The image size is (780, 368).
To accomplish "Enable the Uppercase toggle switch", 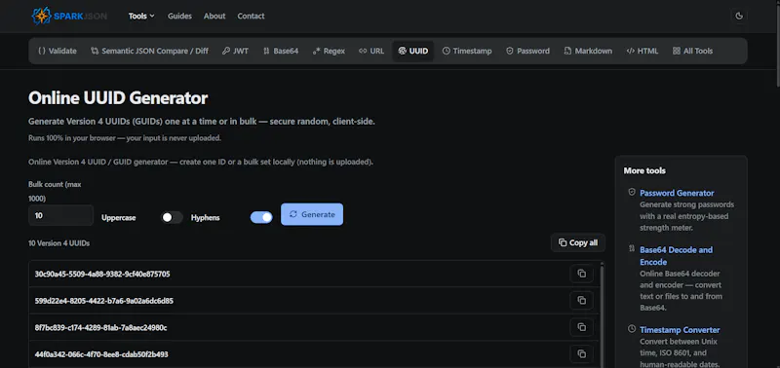I will pos(172,217).
